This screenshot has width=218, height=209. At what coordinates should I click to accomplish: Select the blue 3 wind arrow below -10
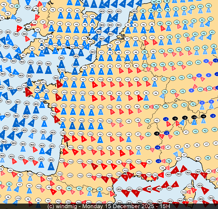[194, 123]
